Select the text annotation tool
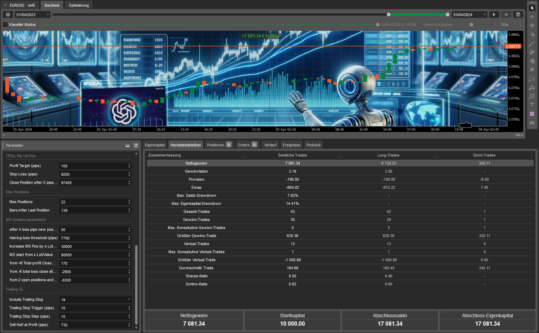The height and width of the screenshot is (333, 539). pyautogui.click(x=532, y=105)
